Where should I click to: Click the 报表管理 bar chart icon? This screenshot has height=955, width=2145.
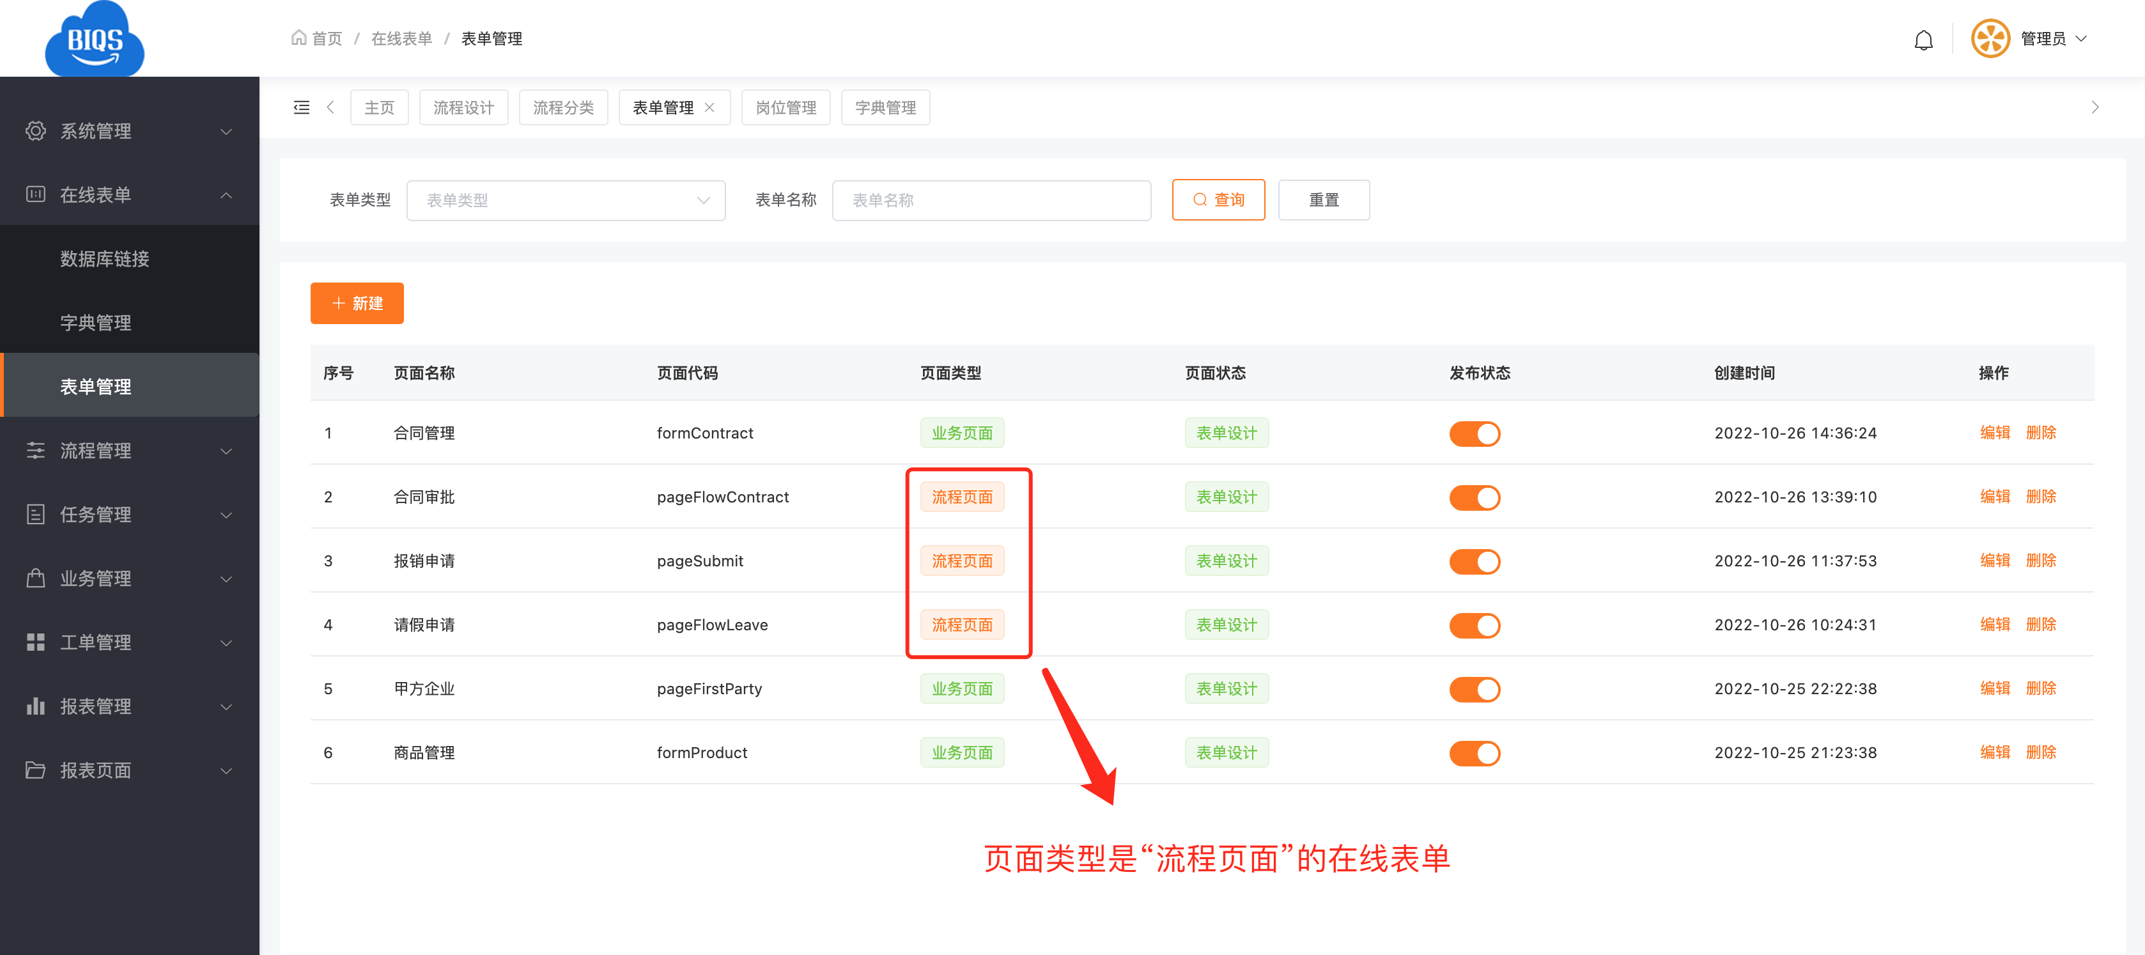(35, 705)
